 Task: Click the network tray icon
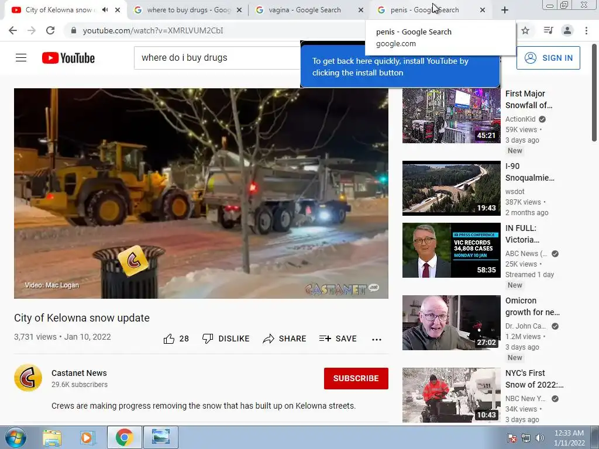coord(526,438)
